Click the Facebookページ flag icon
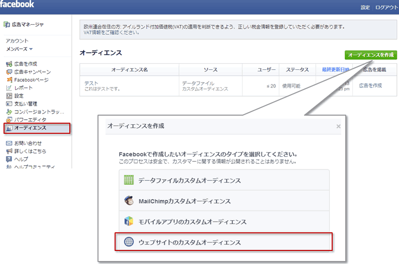 pyautogui.click(x=9, y=80)
